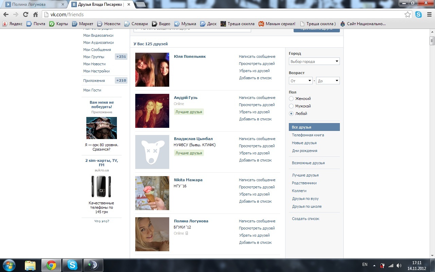Viewport: 435px width, 272px height.
Task: Open Новости bookmark
Action: [x=109, y=24]
